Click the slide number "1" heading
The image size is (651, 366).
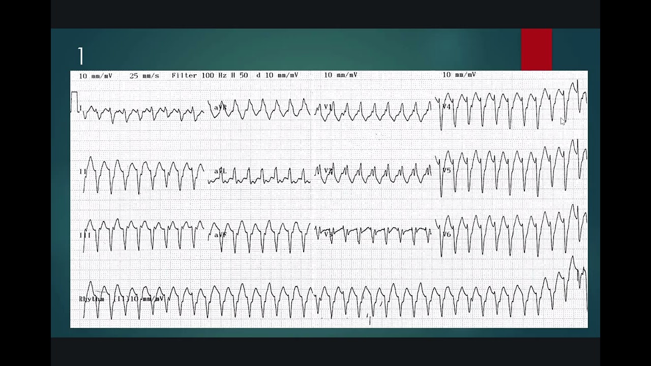(x=80, y=56)
